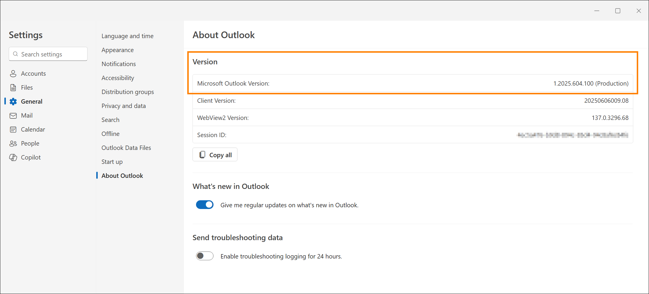649x294 pixels.
Task: Click the Accounts person icon
Action: 13,74
